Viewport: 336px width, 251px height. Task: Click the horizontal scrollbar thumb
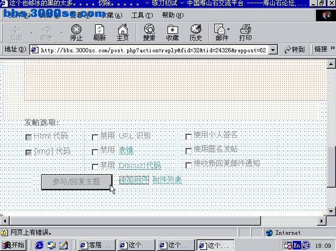[135, 221]
